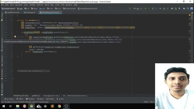Start debugging with the green bug icon
The width and height of the screenshot is (194, 109).
[153, 8]
